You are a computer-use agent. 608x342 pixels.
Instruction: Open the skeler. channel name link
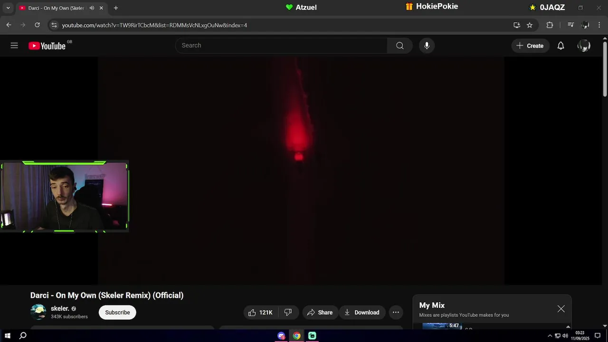(60, 308)
